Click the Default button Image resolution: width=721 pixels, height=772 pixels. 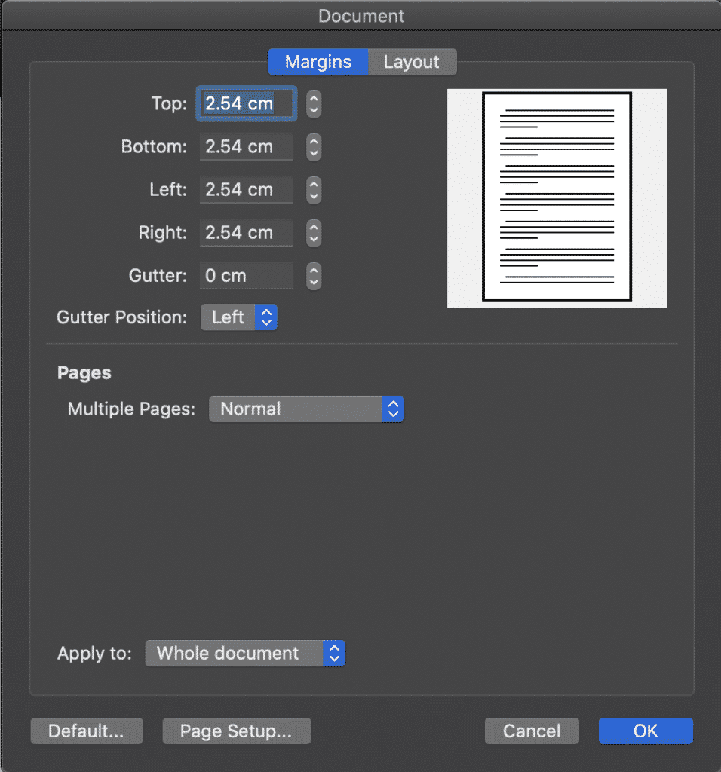86,731
